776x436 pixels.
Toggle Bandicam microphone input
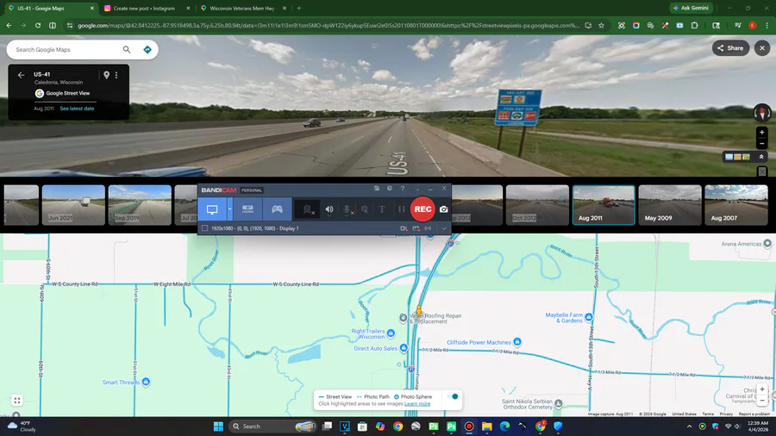tap(348, 209)
